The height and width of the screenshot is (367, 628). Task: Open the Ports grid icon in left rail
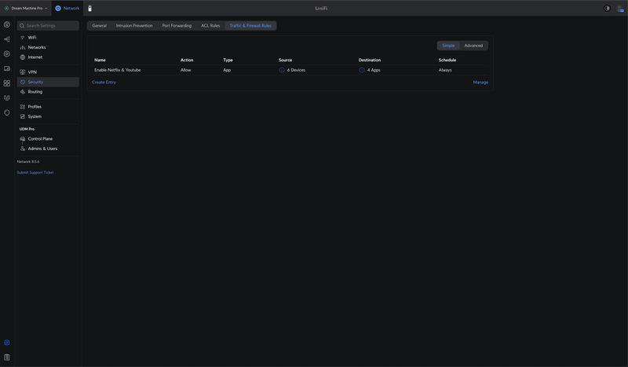(7, 83)
